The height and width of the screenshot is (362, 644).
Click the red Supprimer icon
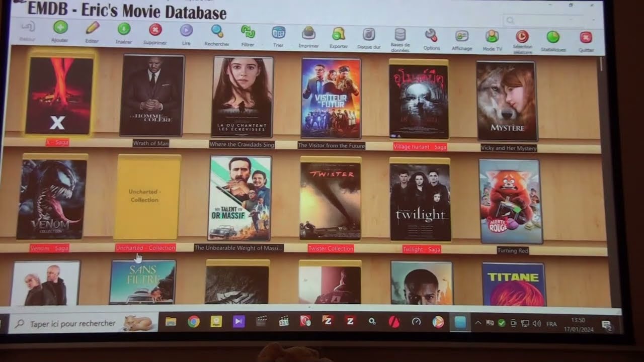click(x=155, y=30)
